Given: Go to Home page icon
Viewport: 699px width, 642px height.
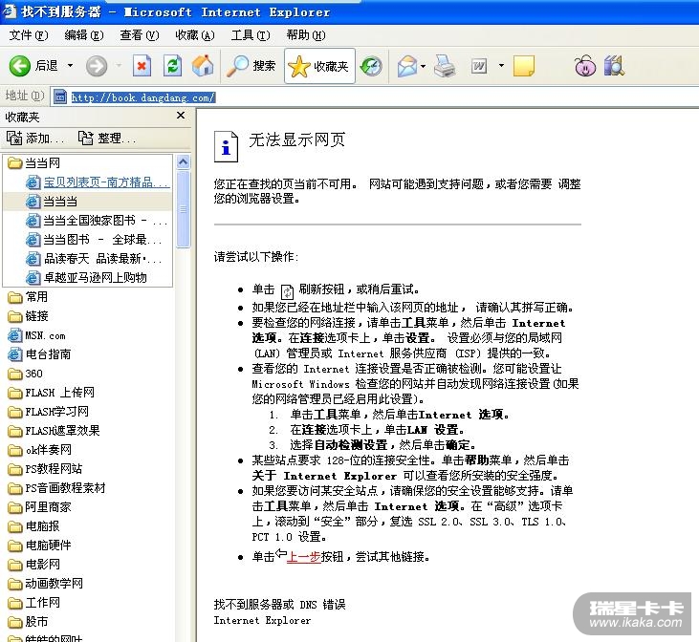Looking at the screenshot, I should pos(203,66).
